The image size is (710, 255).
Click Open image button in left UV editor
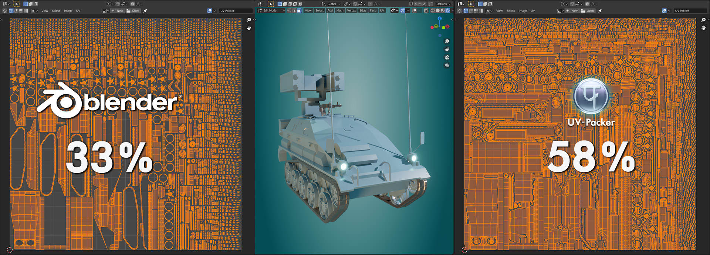point(133,11)
